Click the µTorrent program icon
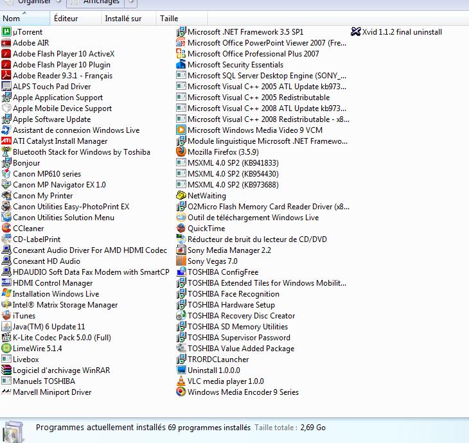The image size is (469, 443). click(6, 31)
